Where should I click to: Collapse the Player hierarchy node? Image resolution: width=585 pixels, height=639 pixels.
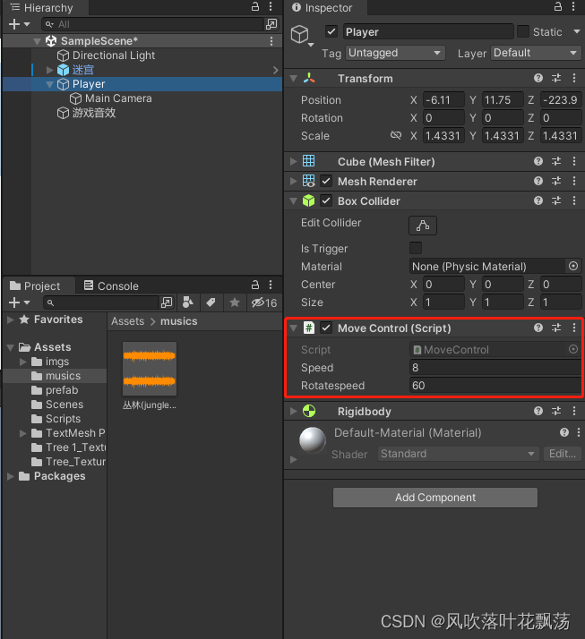pyautogui.click(x=50, y=84)
